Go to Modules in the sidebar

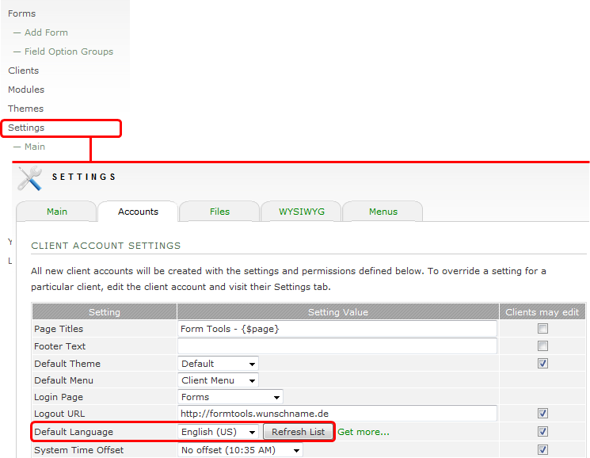tap(26, 90)
